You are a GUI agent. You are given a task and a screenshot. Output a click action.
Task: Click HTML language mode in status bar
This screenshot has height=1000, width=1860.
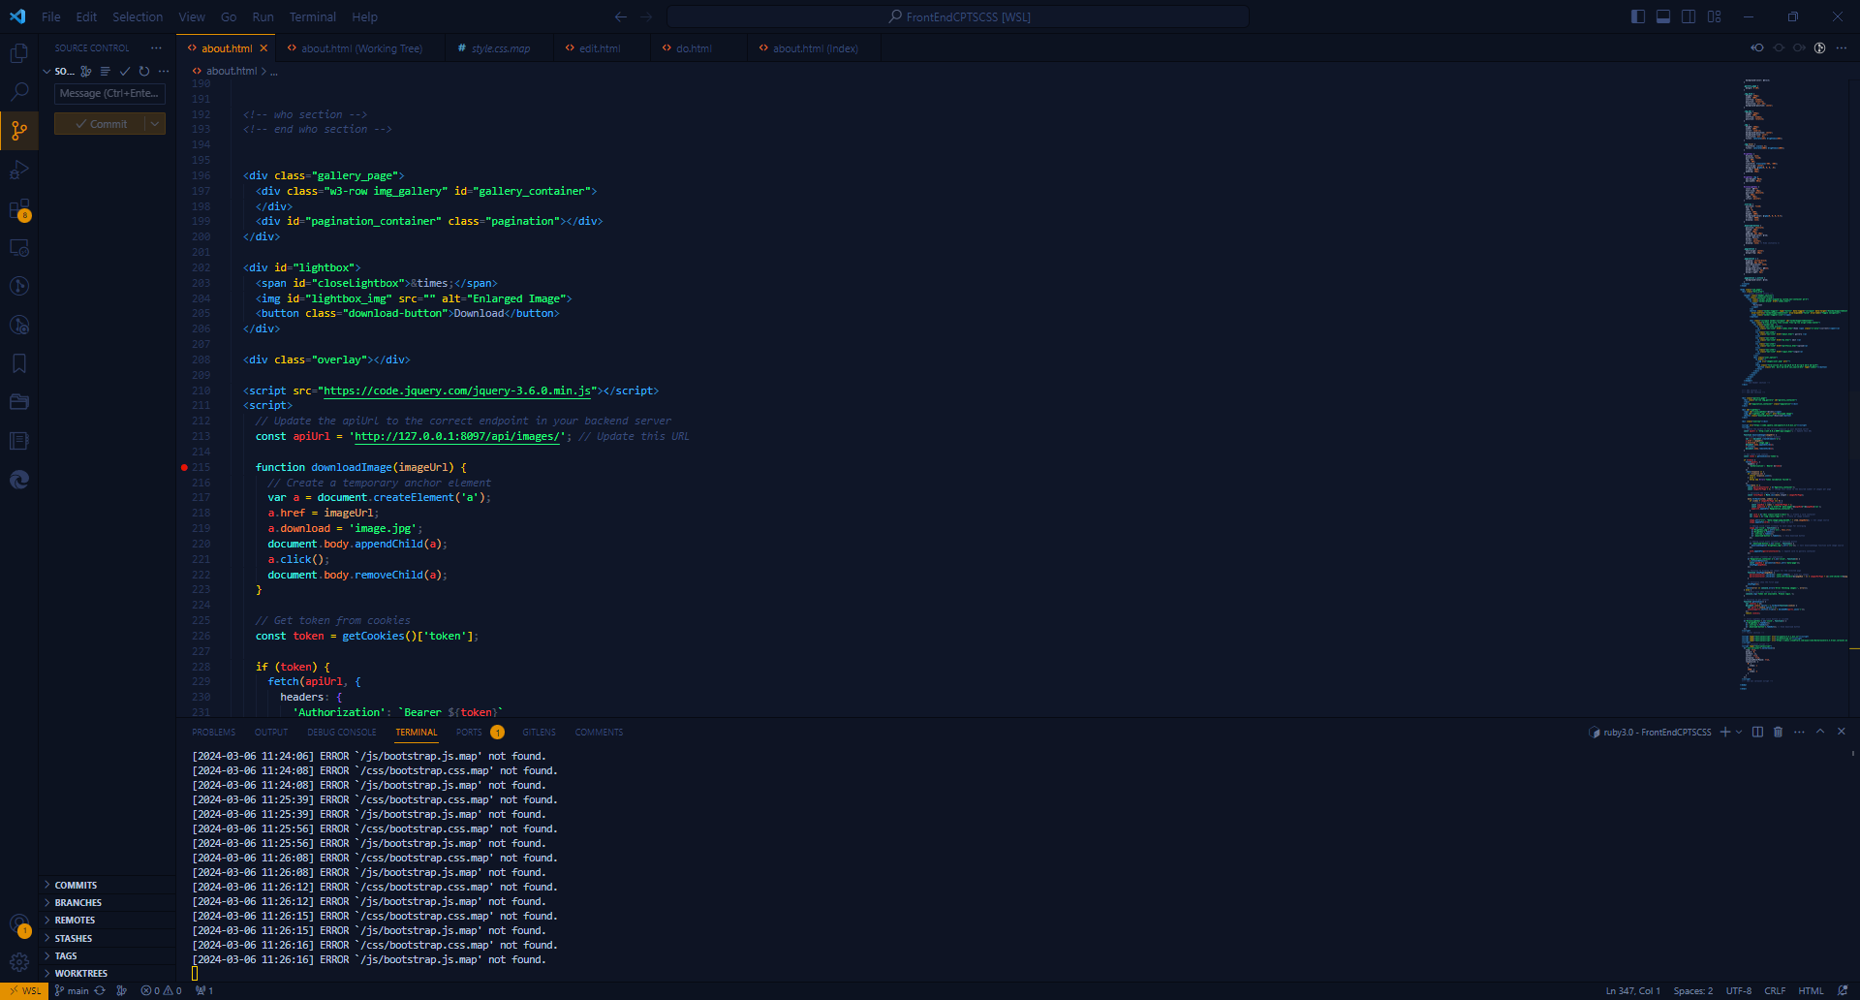(1811, 990)
